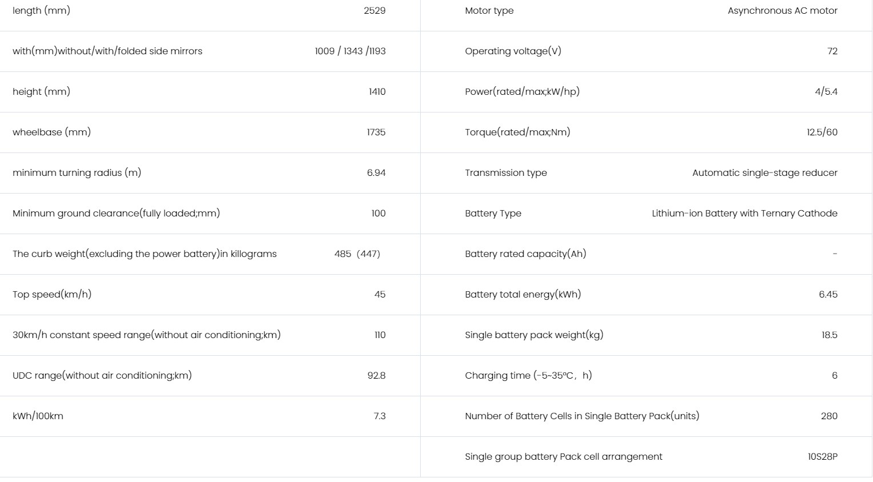Viewport: 873px width, 482px height.
Task: Select the Battery total energy value 6.45
Action: [828, 295]
